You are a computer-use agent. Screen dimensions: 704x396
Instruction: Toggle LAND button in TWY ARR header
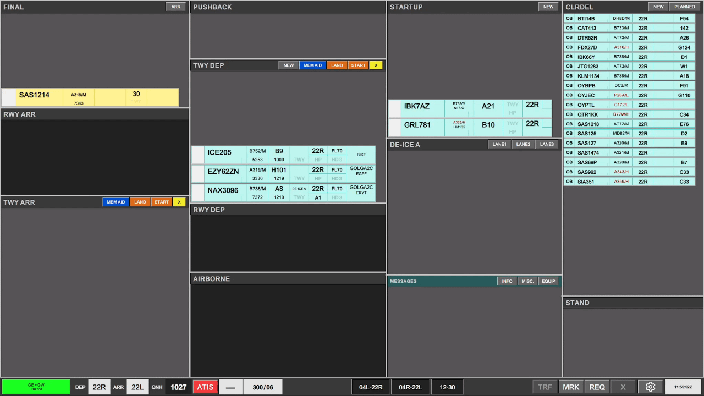click(140, 202)
